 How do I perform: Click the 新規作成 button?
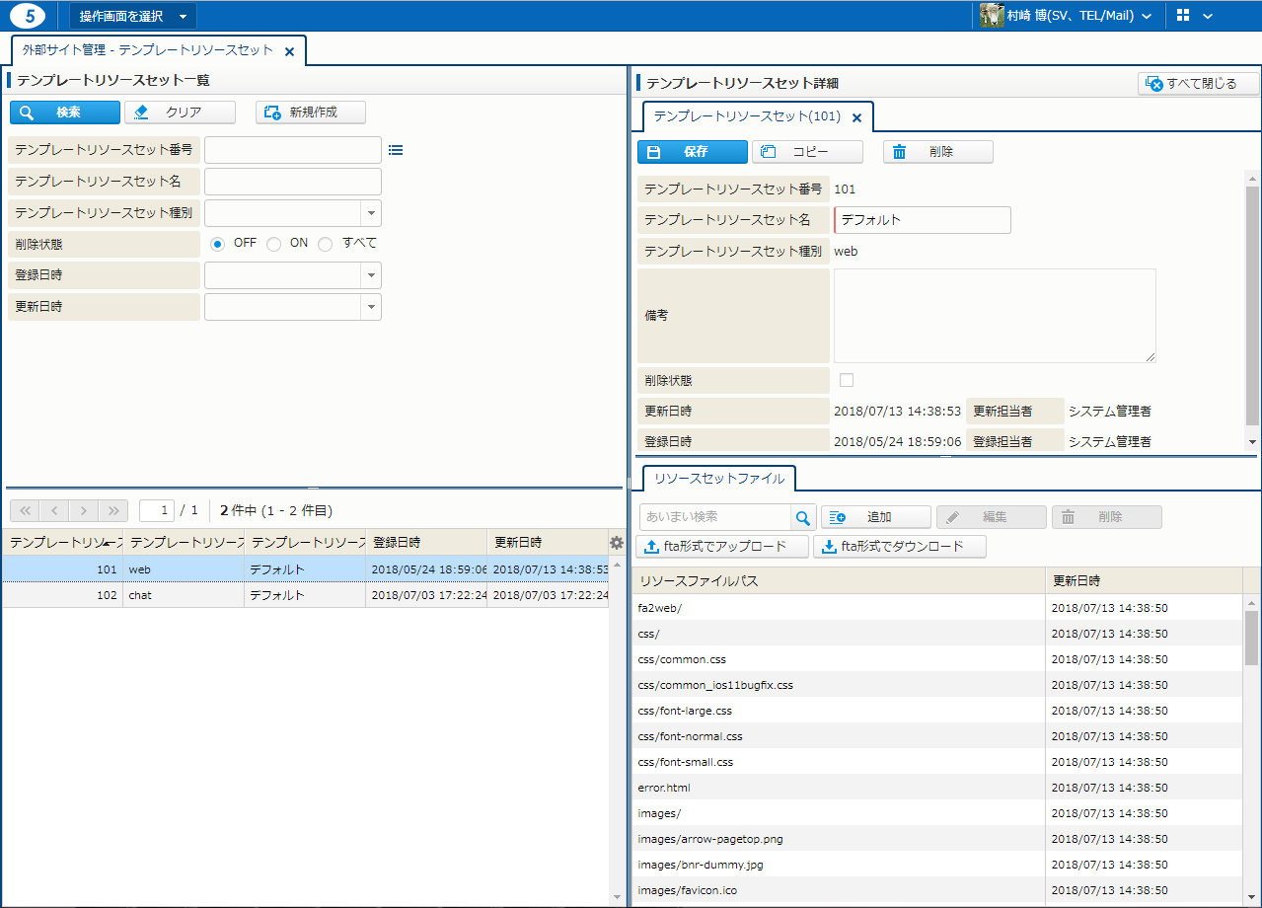point(311,113)
